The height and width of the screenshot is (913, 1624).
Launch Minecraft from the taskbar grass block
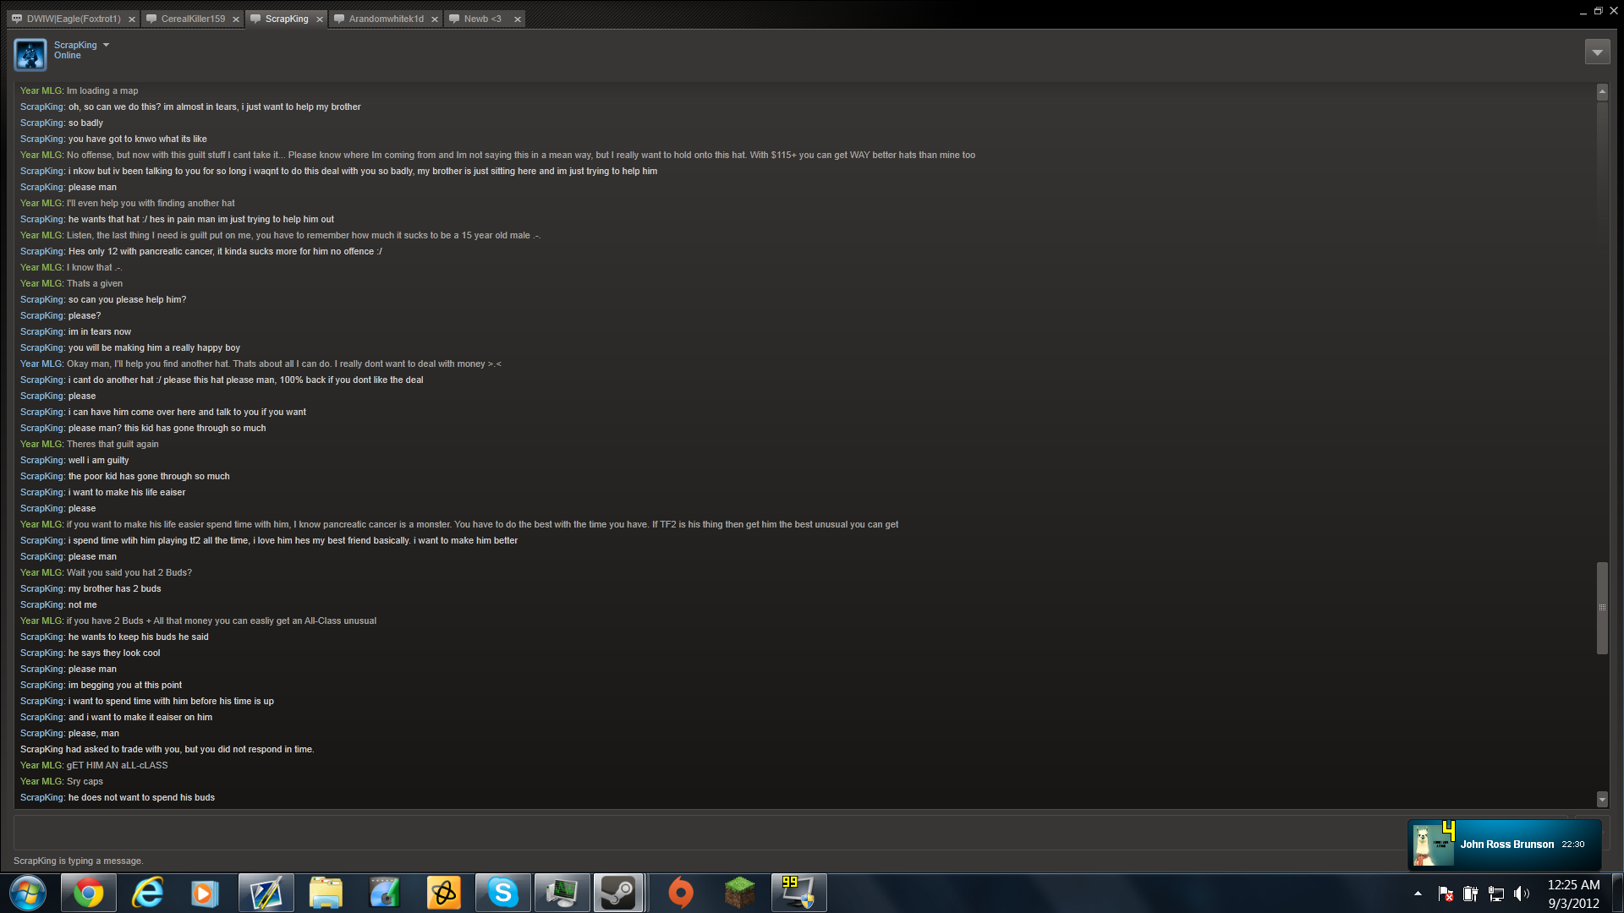pyautogui.click(x=739, y=893)
